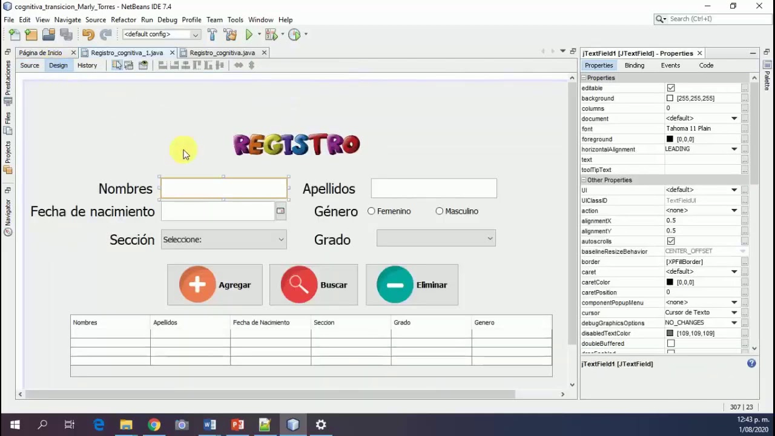Toggle the autoscrolls property checkbox
Viewport: 775px width, 436px height.
pos(671,241)
